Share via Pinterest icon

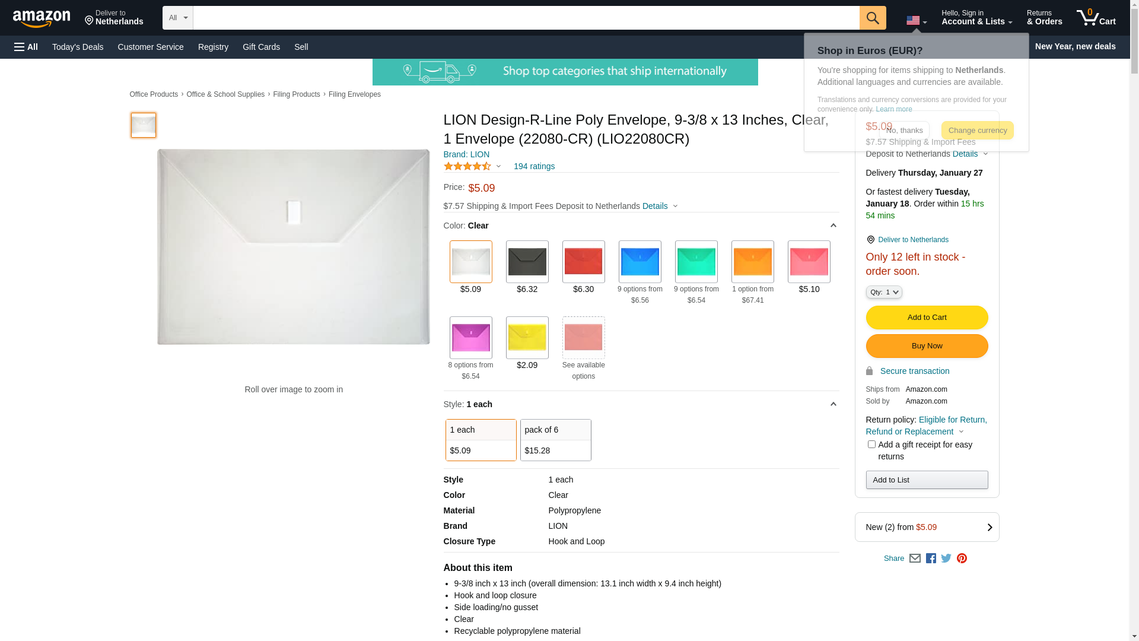click(962, 559)
